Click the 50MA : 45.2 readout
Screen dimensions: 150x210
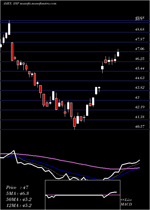pyautogui.click(x=19, y=199)
